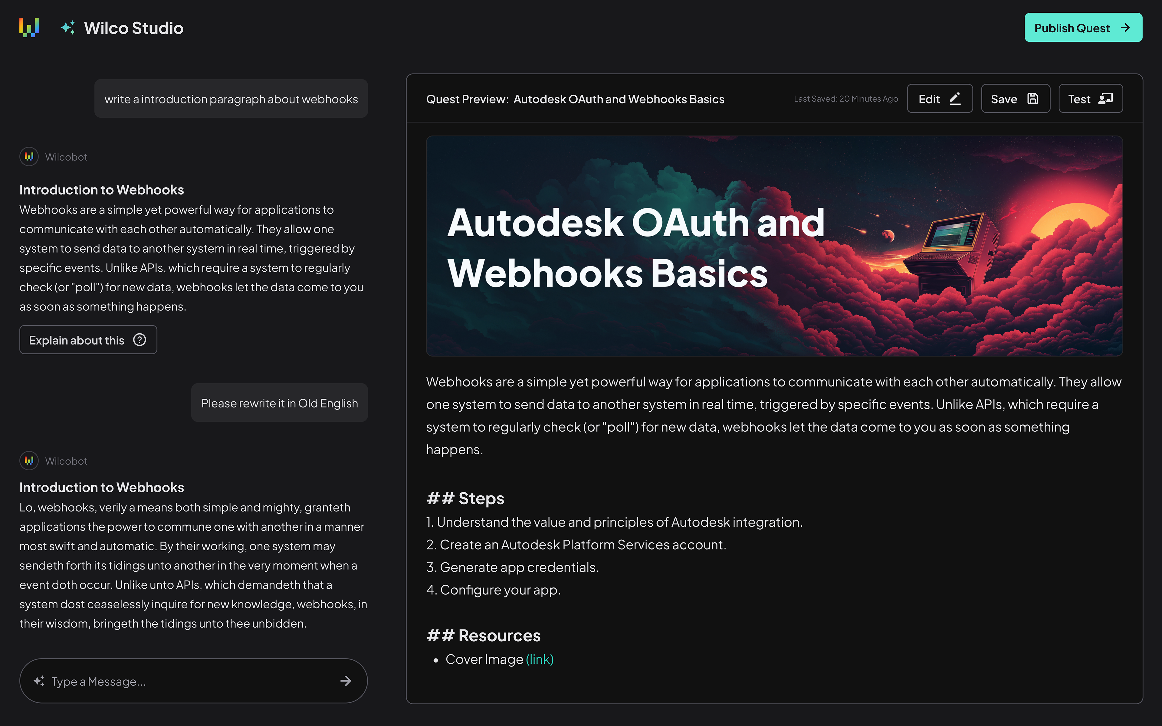
Task: Click the Old English Introduction to Webhooks heading
Action: [101, 487]
